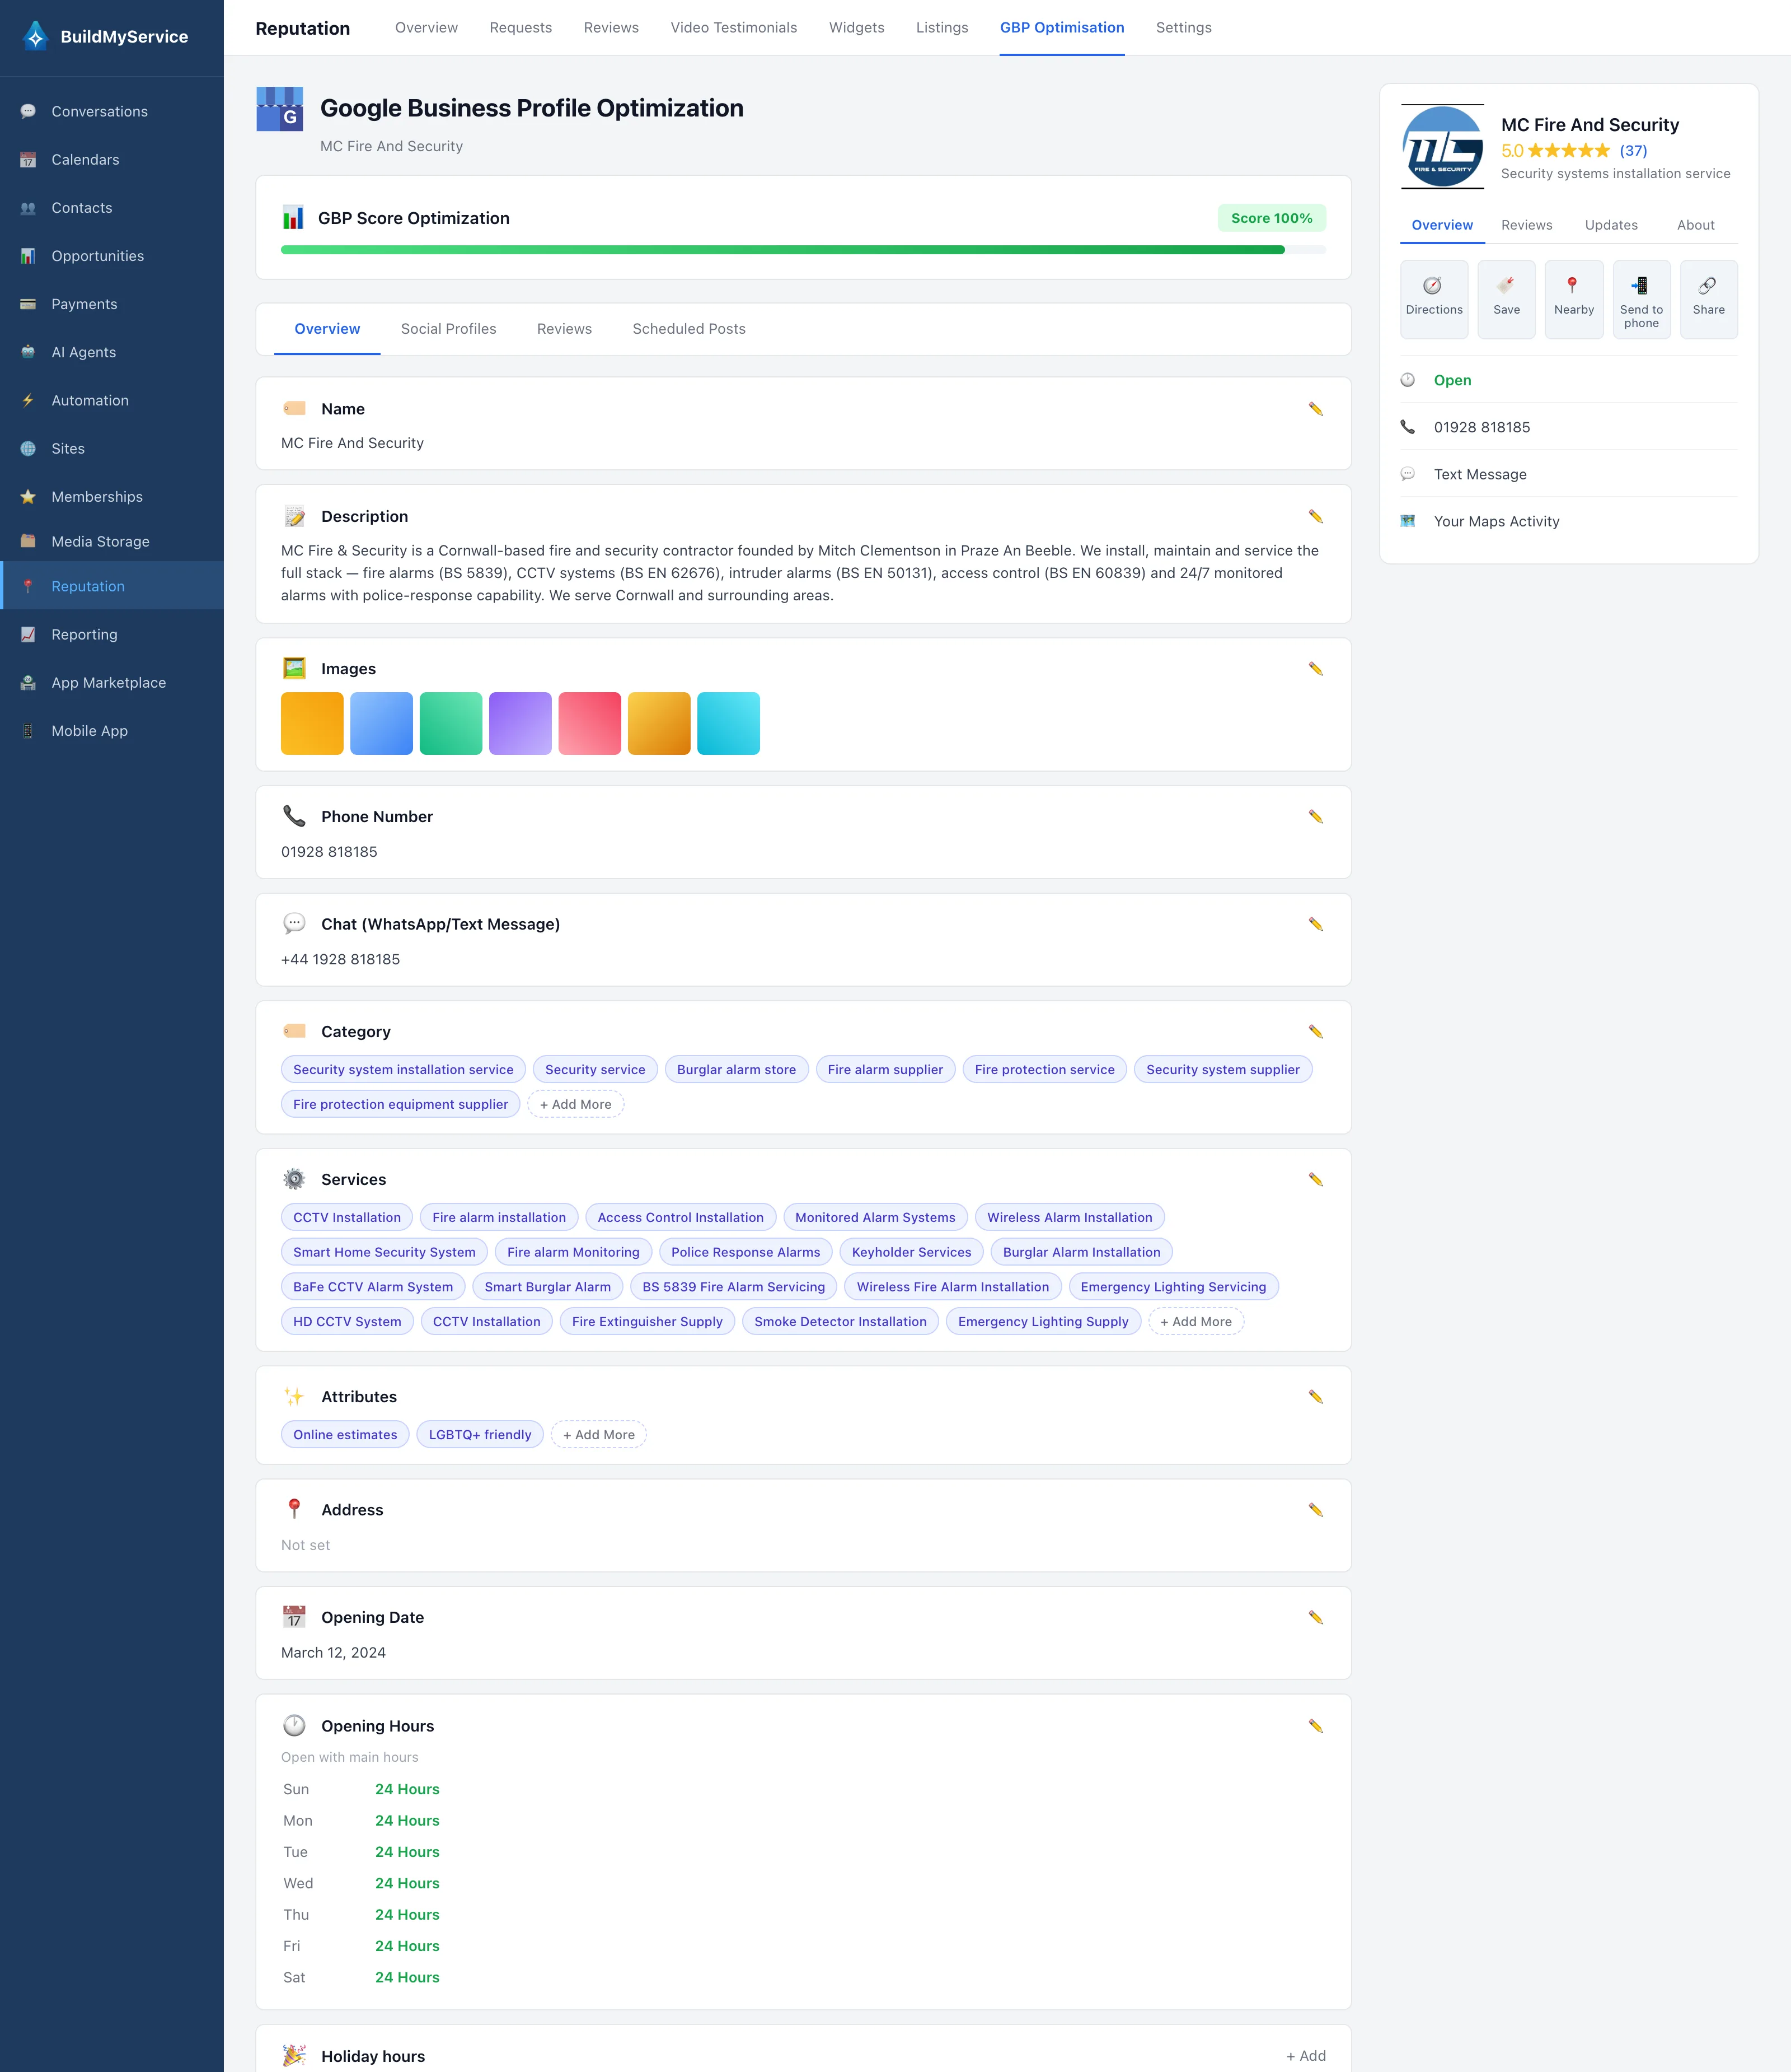Open the Listings tab
Screen dimensions: 1791x2072
[941, 28]
